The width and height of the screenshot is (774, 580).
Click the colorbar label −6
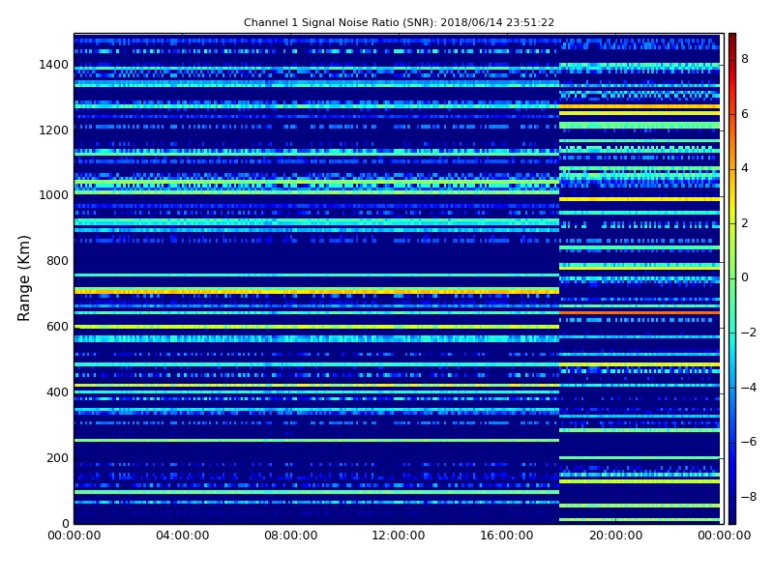[749, 442]
